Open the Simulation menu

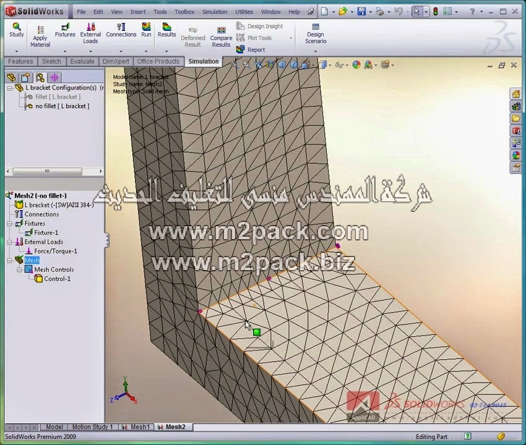click(x=215, y=12)
